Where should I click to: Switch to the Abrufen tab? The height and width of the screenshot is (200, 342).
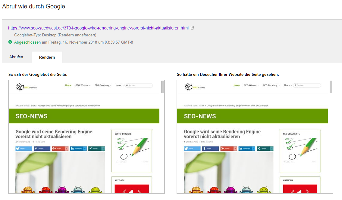pos(16,57)
